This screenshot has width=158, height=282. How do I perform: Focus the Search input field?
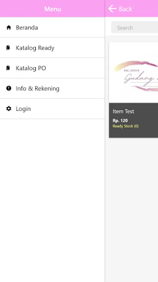135,28
